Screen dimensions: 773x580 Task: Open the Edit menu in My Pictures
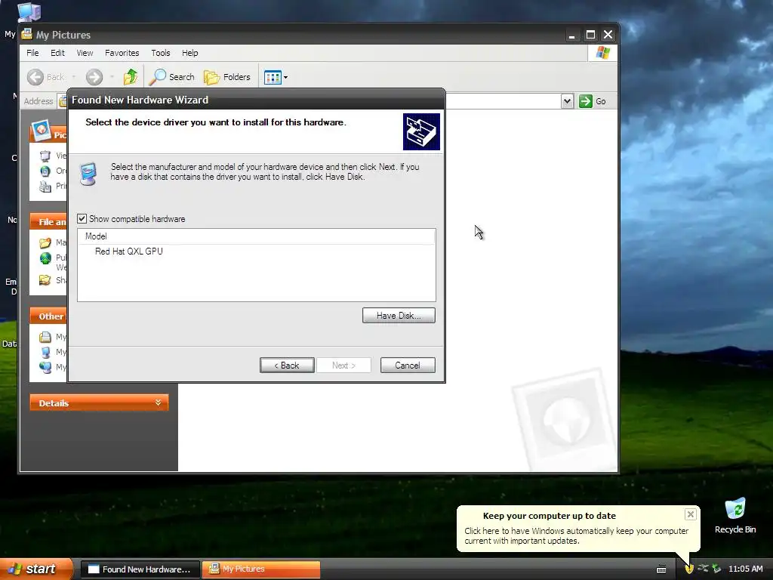coord(57,53)
